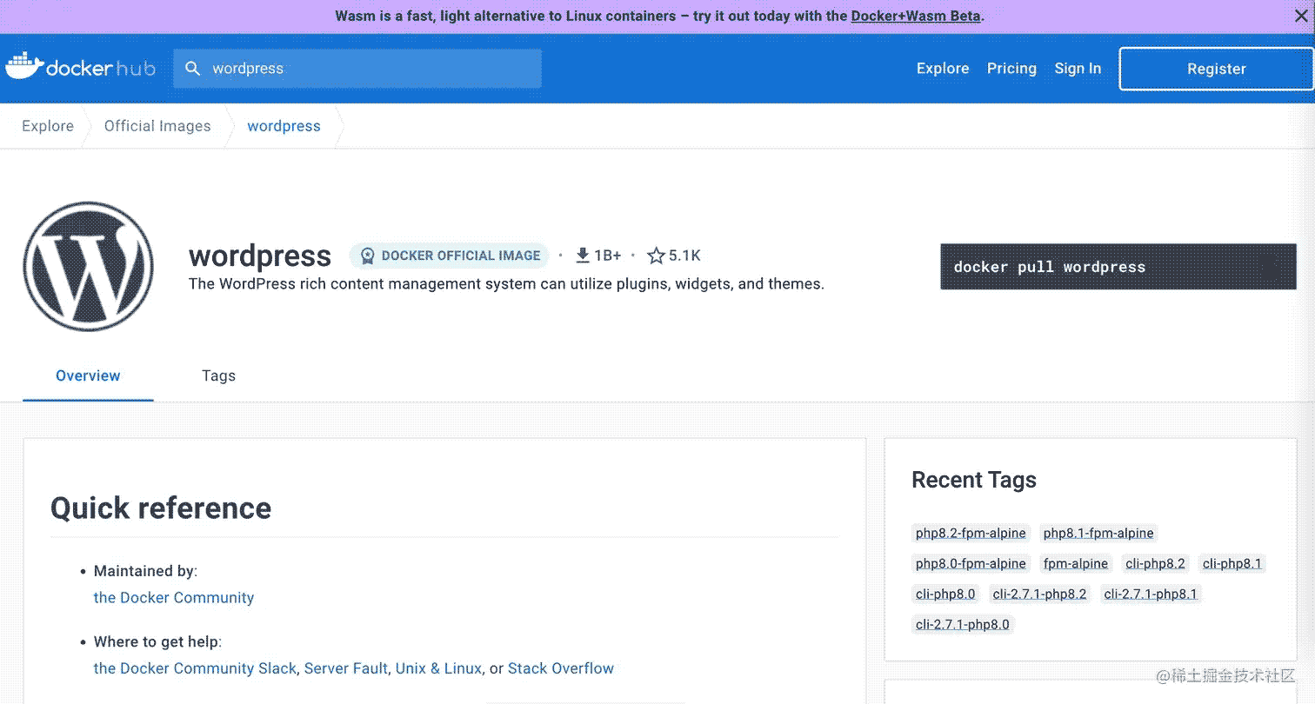Open the Overview tab

pos(88,375)
